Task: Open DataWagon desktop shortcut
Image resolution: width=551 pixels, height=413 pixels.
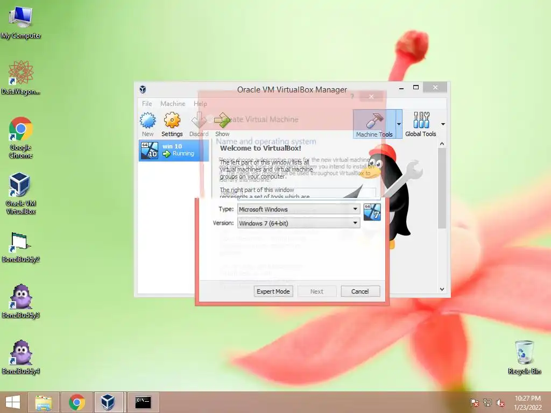Action: [21, 77]
